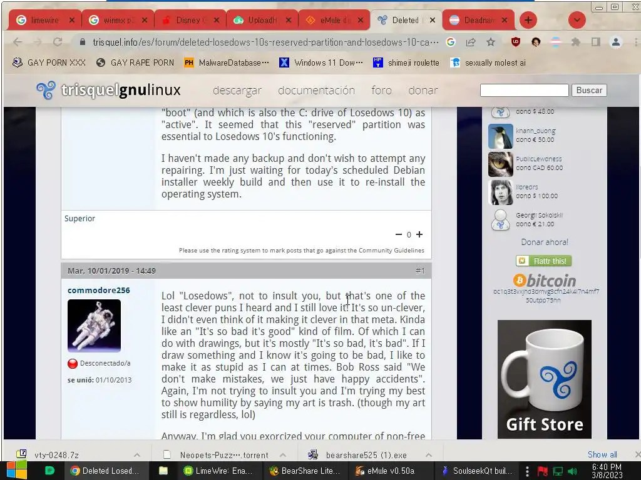Switch to the eMule tab
The image size is (641, 480).
(334, 20)
